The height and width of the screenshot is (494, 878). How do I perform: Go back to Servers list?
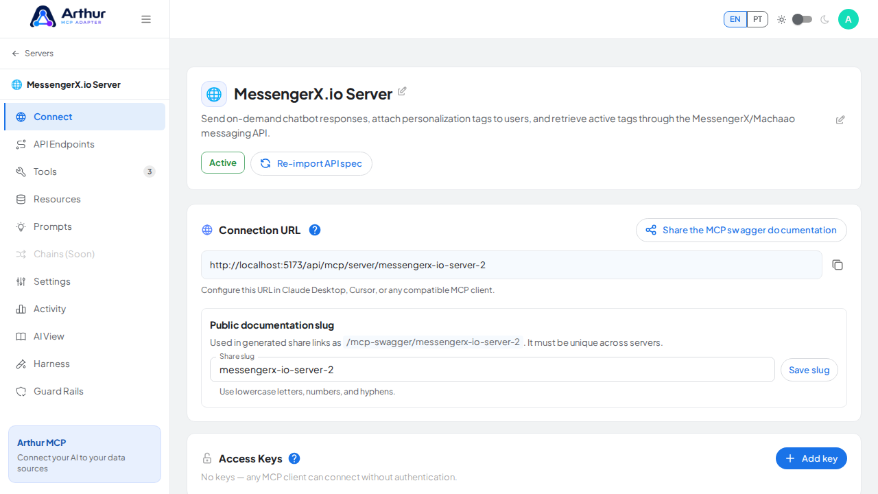tap(32, 54)
